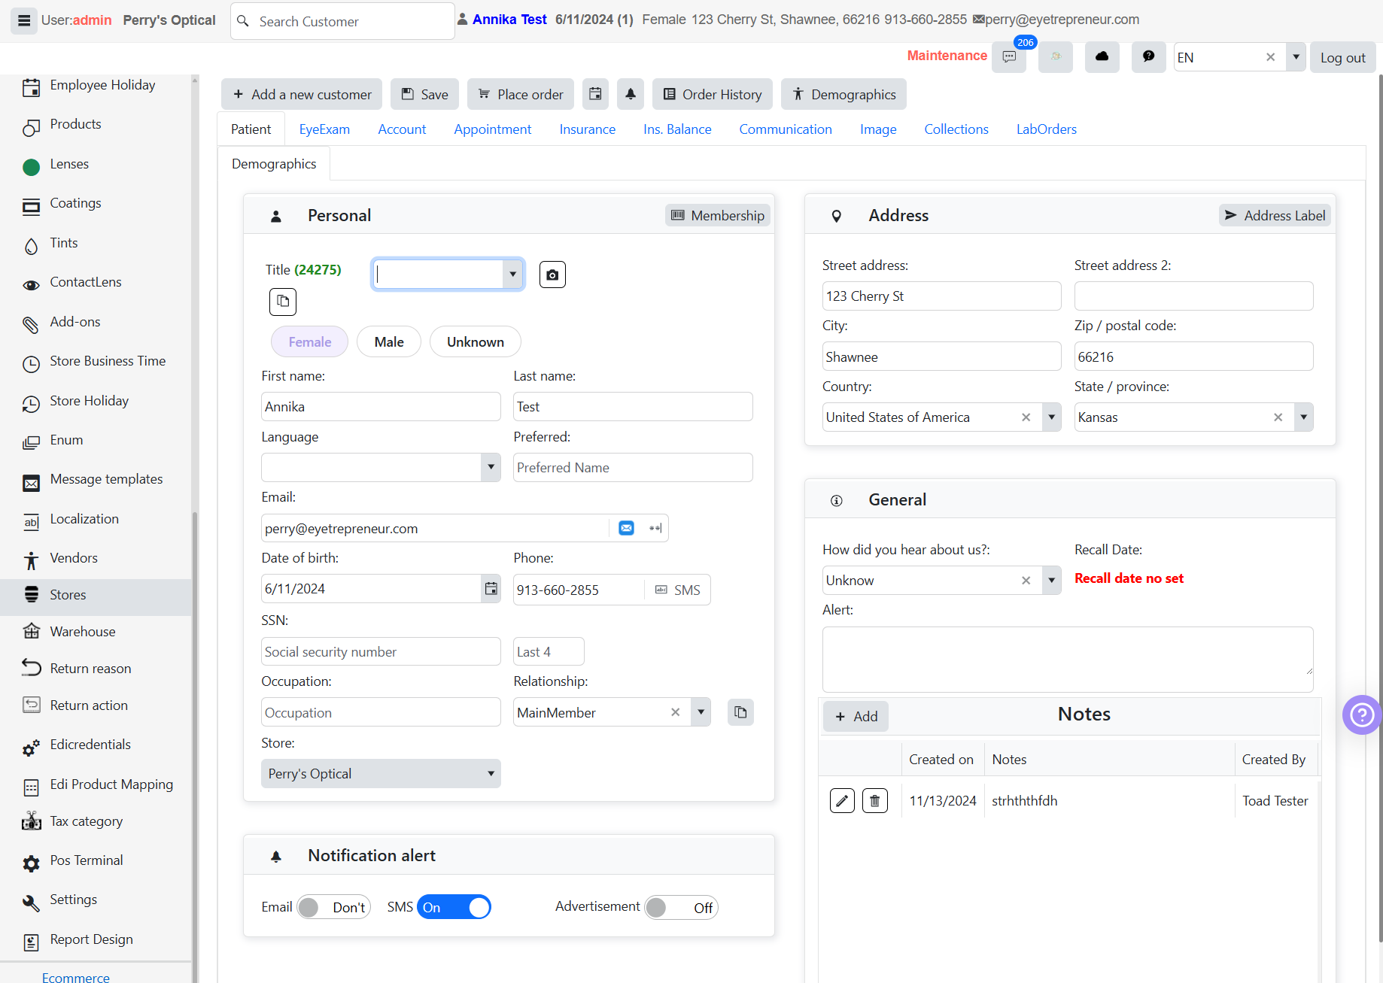Turn off the SMS notification switch
1383x983 pixels.
pos(454,907)
